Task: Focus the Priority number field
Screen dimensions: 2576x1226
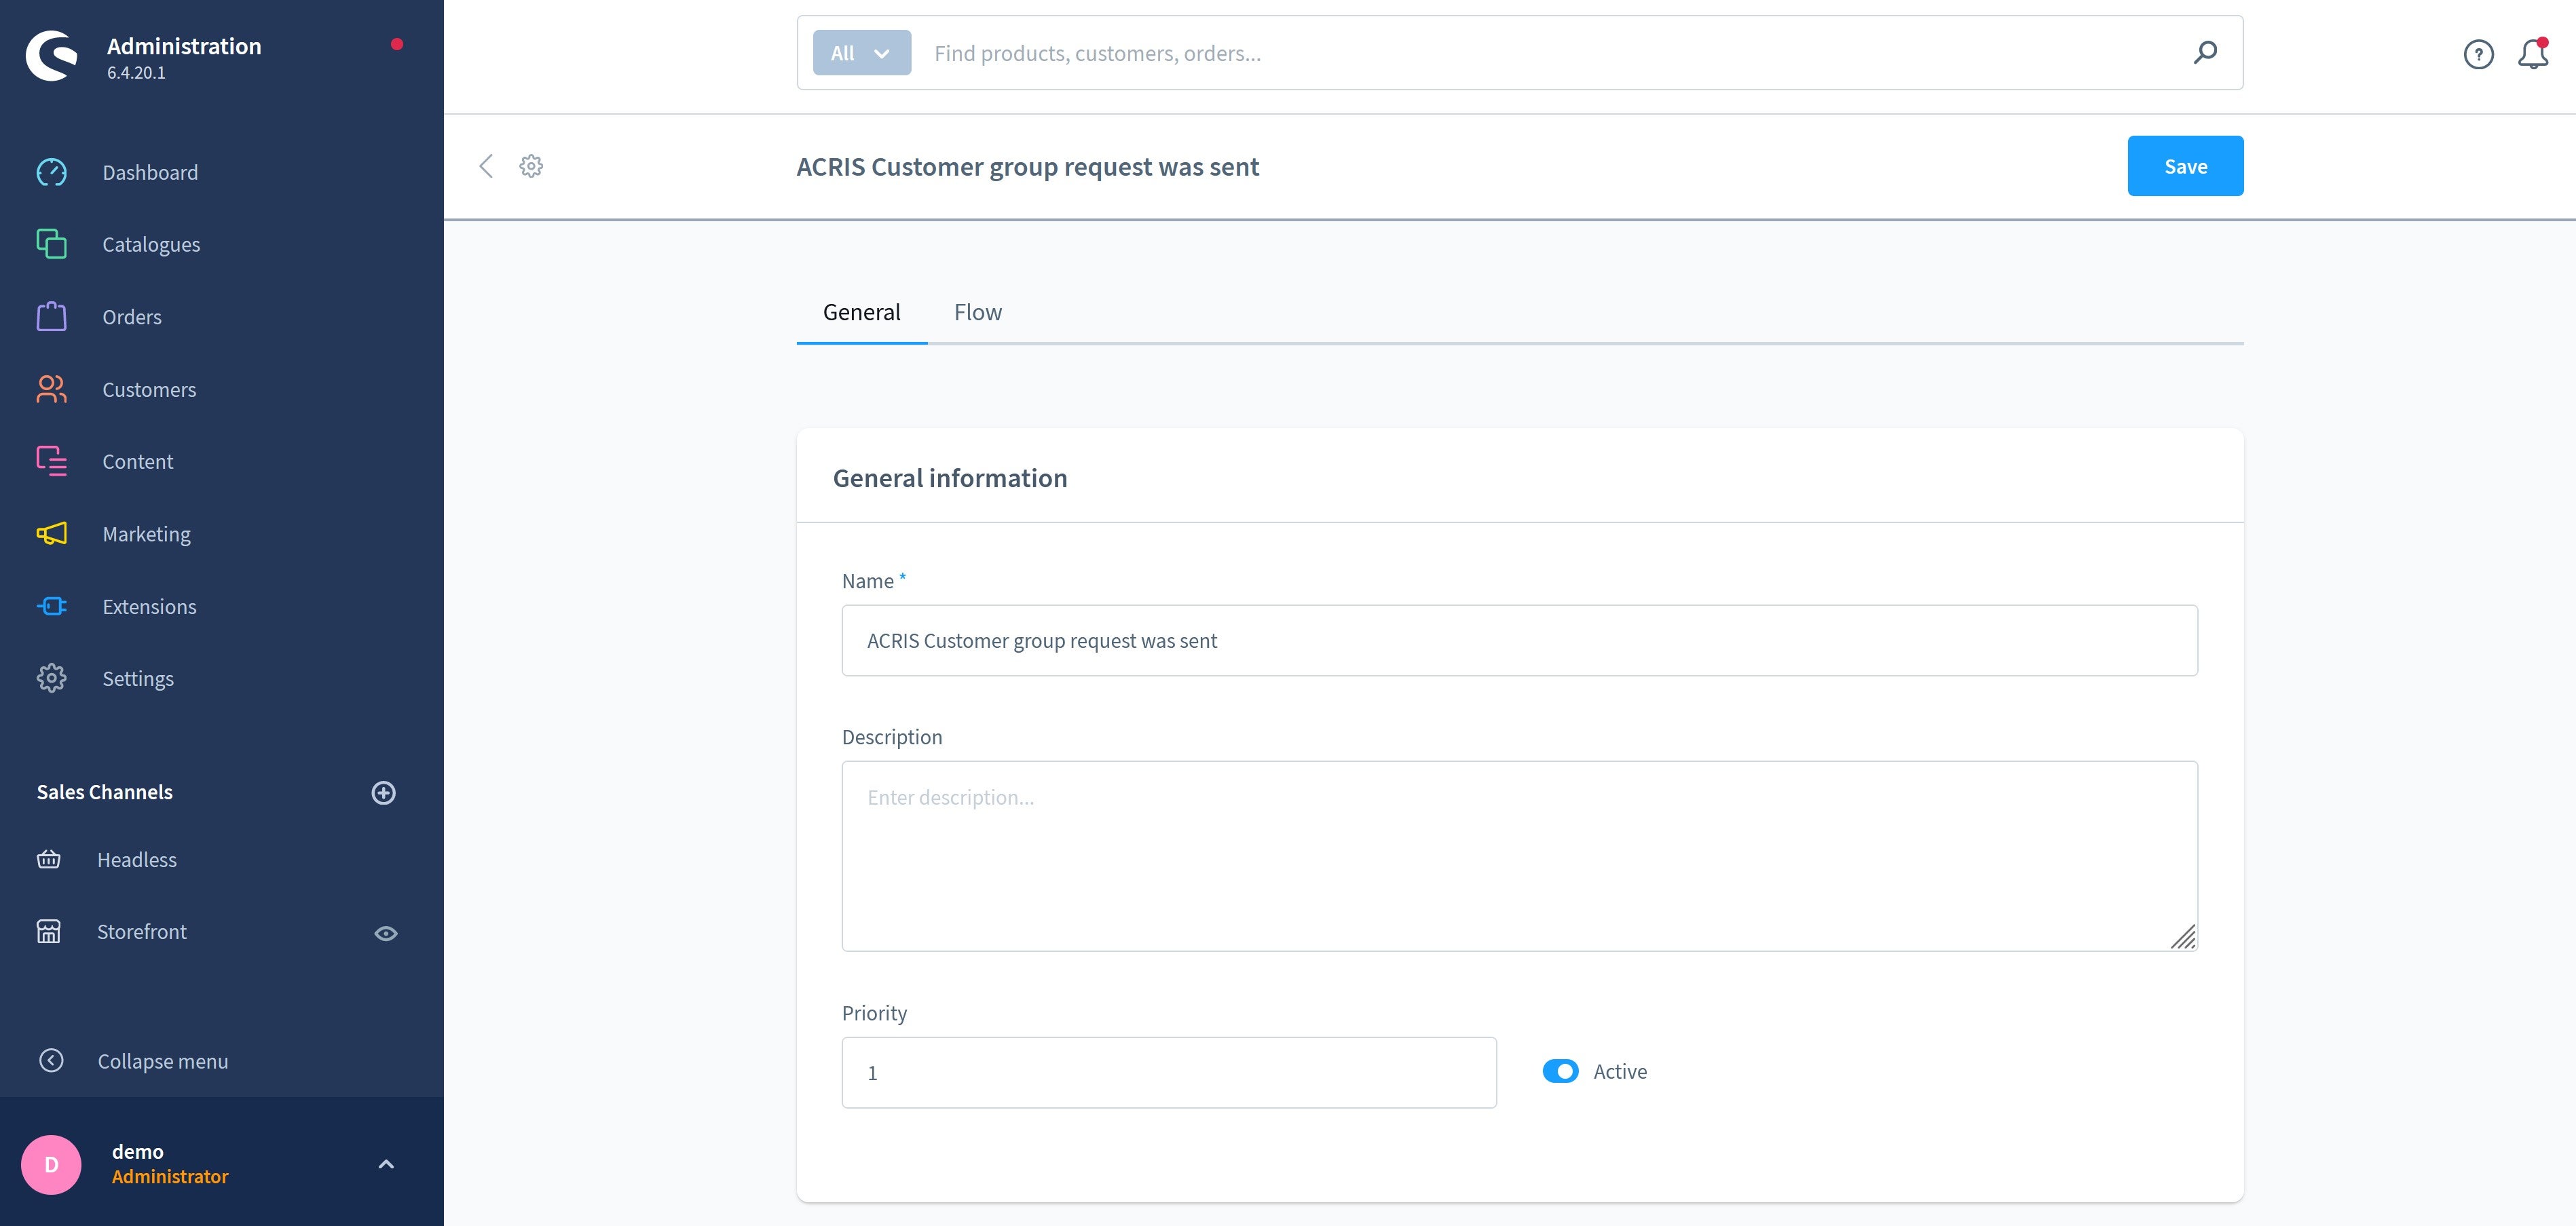Action: tap(1169, 1072)
